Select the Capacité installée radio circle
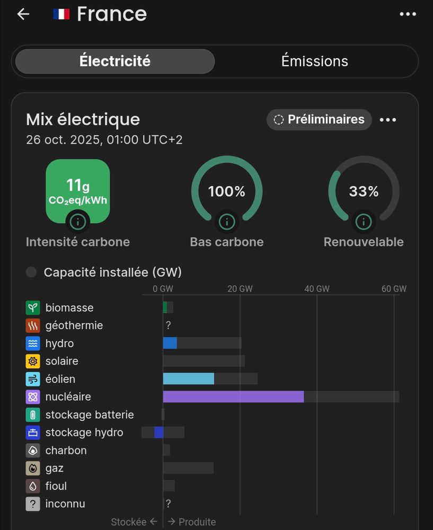This screenshot has height=530, width=433. point(31,272)
